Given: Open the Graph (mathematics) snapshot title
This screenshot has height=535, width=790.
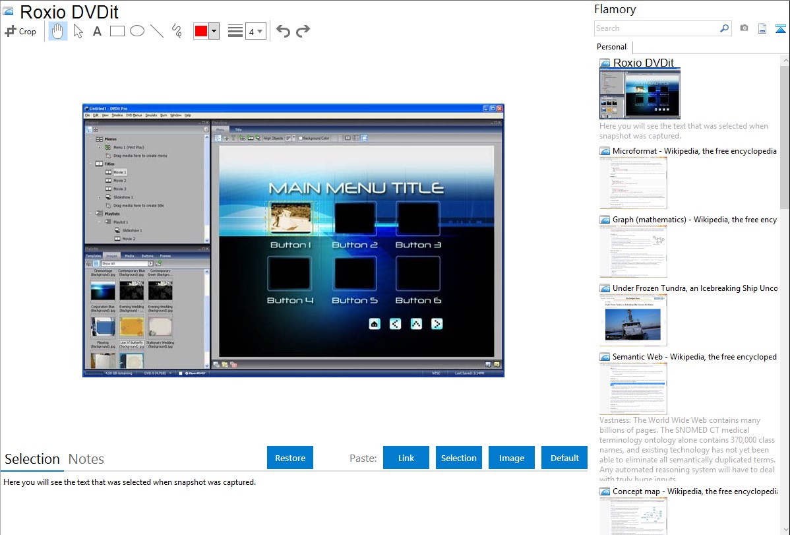Looking at the screenshot, I should pos(694,220).
